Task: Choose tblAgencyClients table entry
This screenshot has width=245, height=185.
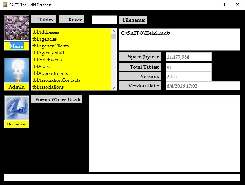Action: pos(50,46)
